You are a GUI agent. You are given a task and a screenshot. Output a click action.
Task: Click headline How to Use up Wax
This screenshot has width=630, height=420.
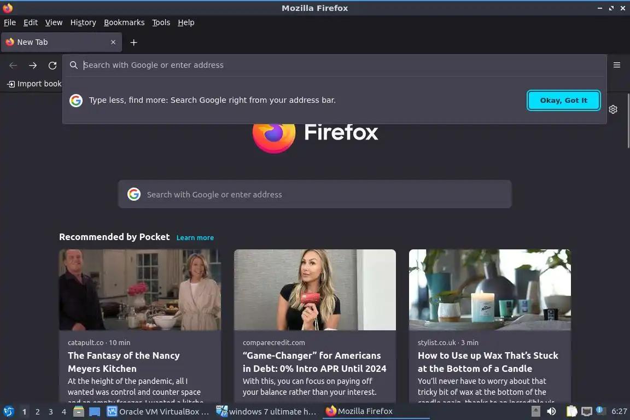(x=488, y=361)
